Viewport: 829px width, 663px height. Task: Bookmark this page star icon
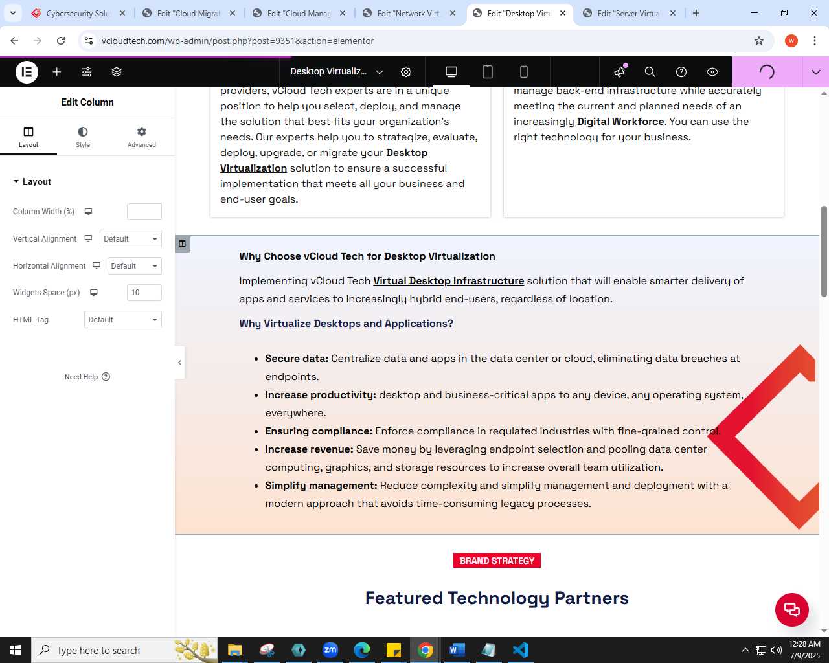(759, 41)
